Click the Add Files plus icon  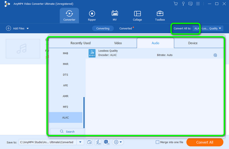point(9,28)
